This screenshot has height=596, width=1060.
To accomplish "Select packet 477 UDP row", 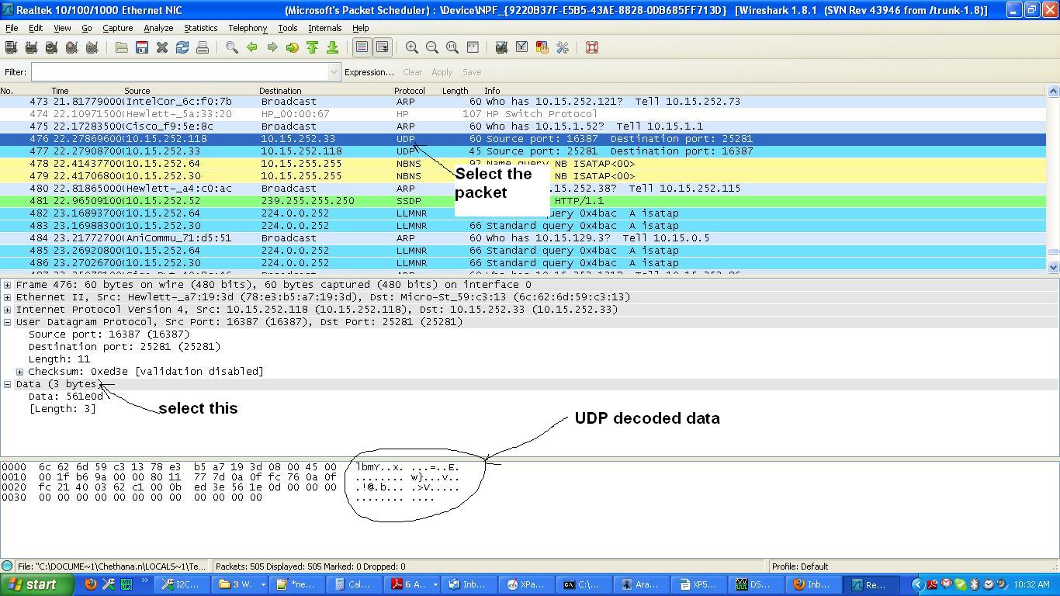I will [523, 151].
